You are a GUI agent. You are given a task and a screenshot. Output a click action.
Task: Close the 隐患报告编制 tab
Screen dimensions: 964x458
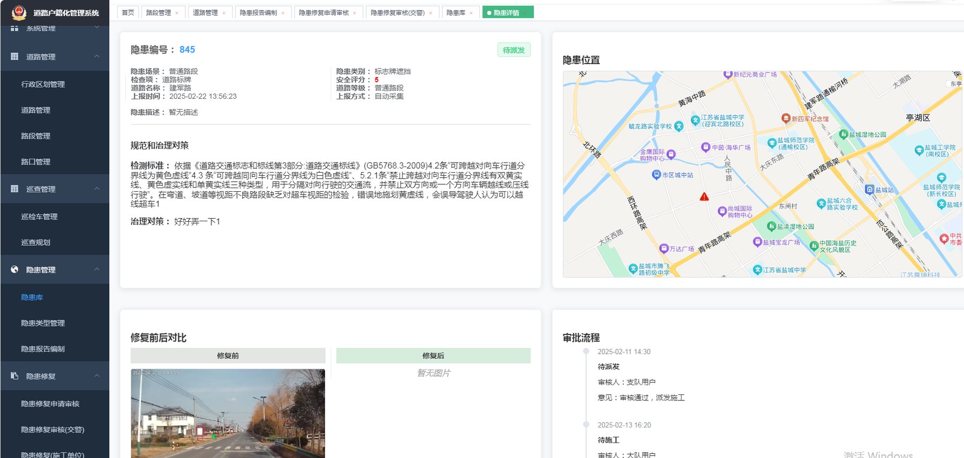(283, 13)
